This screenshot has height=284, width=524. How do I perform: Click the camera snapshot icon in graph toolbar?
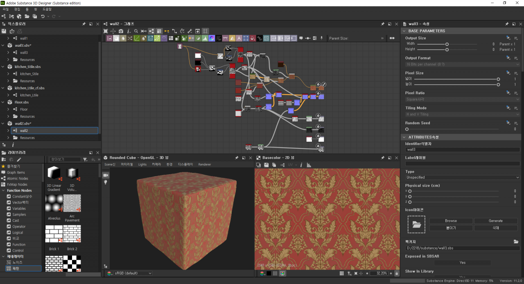tap(121, 31)
